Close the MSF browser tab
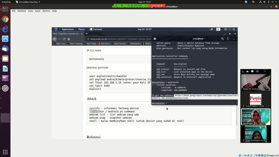This screenshot has width=279, height=157. (x=82, y=34)
